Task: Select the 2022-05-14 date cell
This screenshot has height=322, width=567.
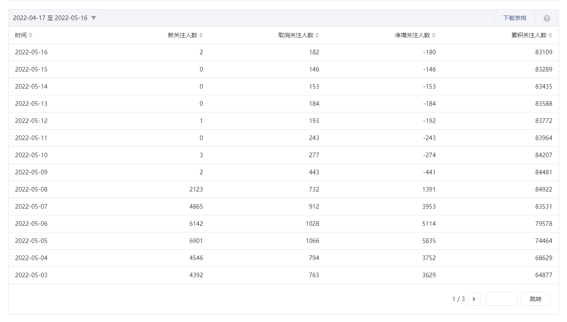Action: pos(31,87)
